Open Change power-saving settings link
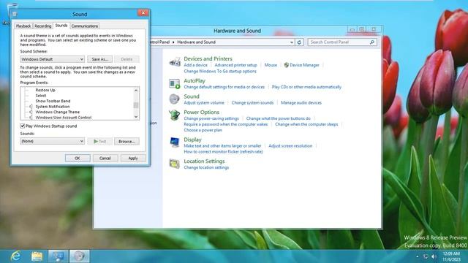 pyautogui.click(x=211, y=118)
